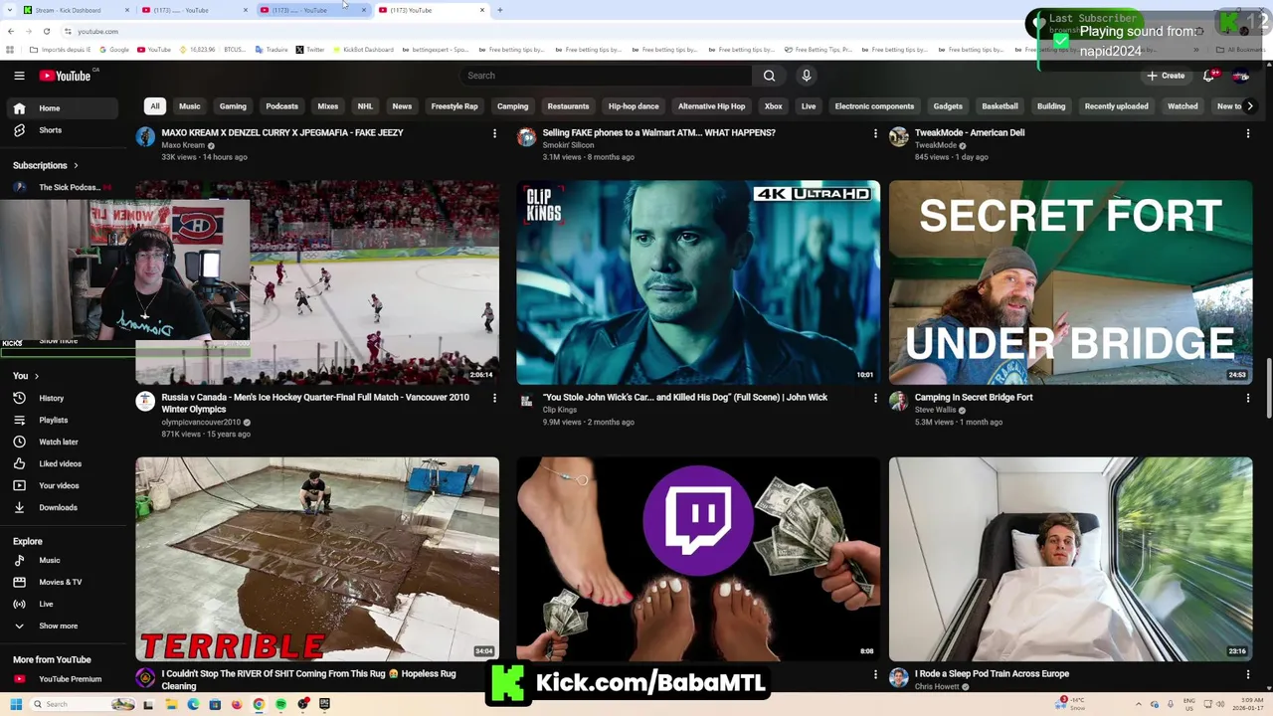Open the Windows Start menu

click(16, 704)
